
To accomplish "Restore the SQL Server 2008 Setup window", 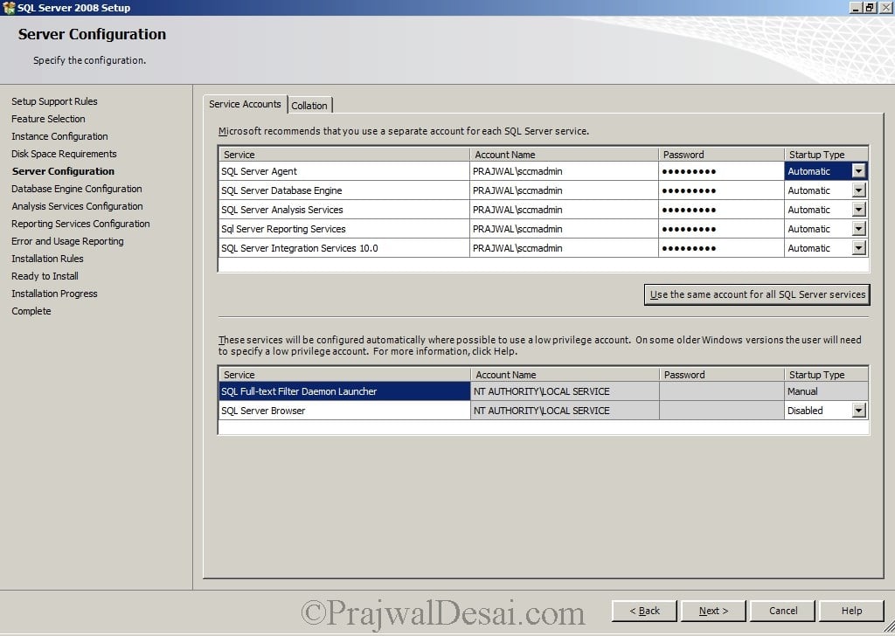I will tap(870, 7).
